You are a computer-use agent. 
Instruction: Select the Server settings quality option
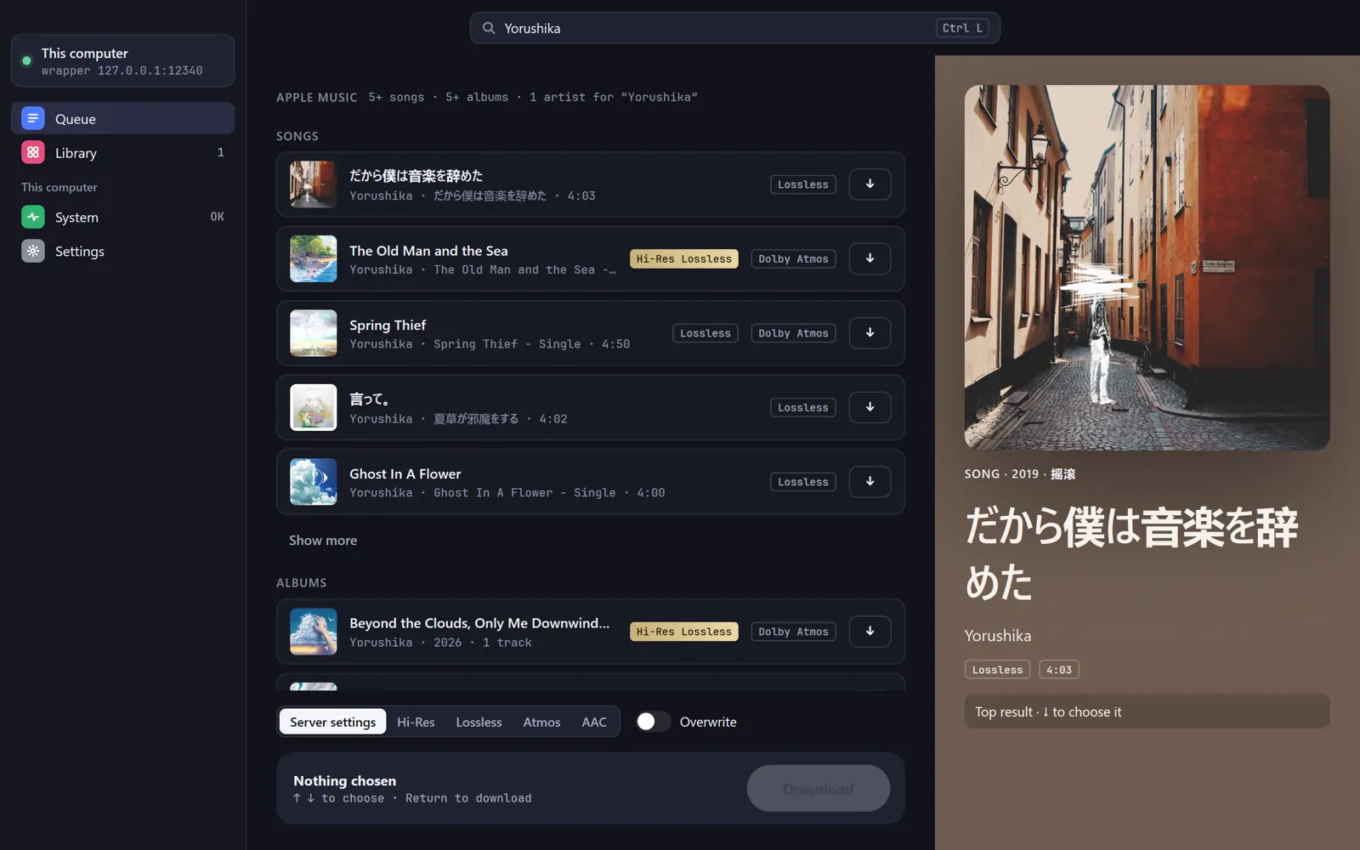(332, 722)
